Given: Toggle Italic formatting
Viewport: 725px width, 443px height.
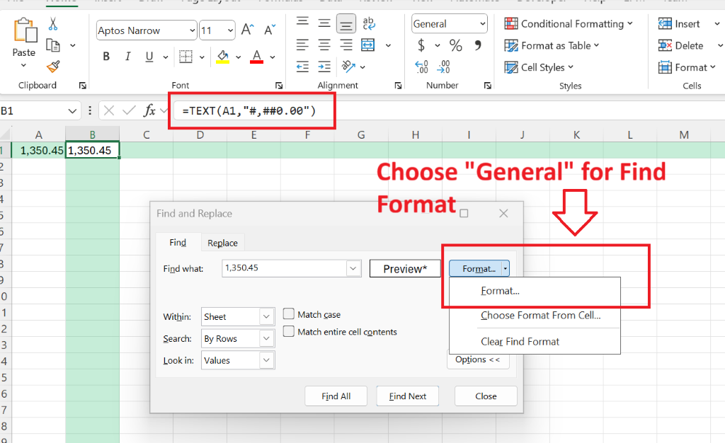Looking at the screenshot, I should 127,57.
